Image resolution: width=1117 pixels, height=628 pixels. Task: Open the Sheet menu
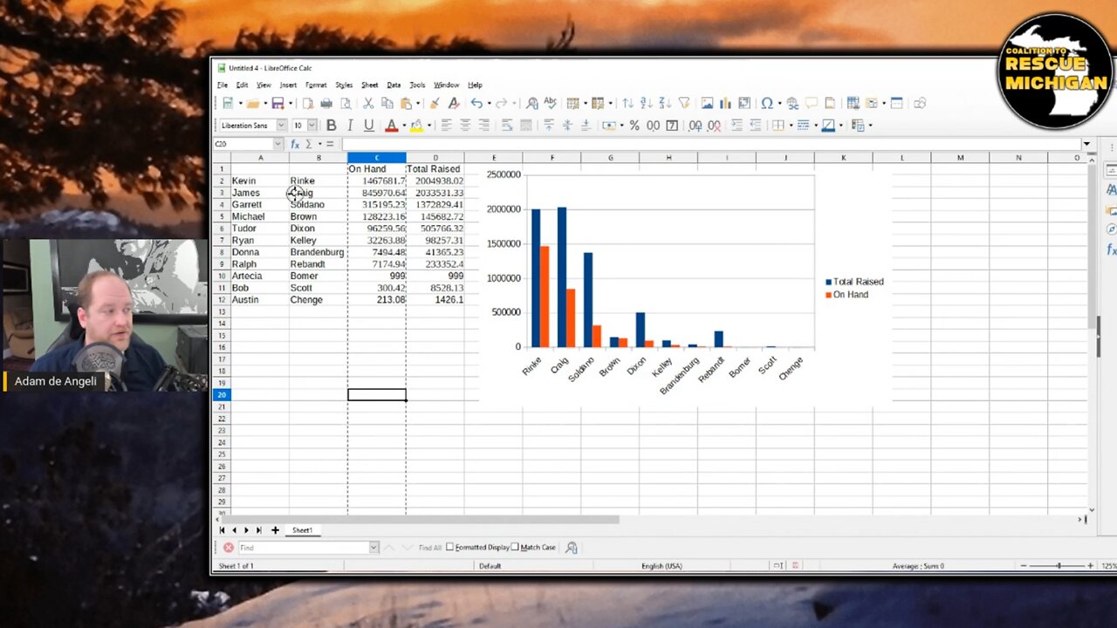click(370, 85)
